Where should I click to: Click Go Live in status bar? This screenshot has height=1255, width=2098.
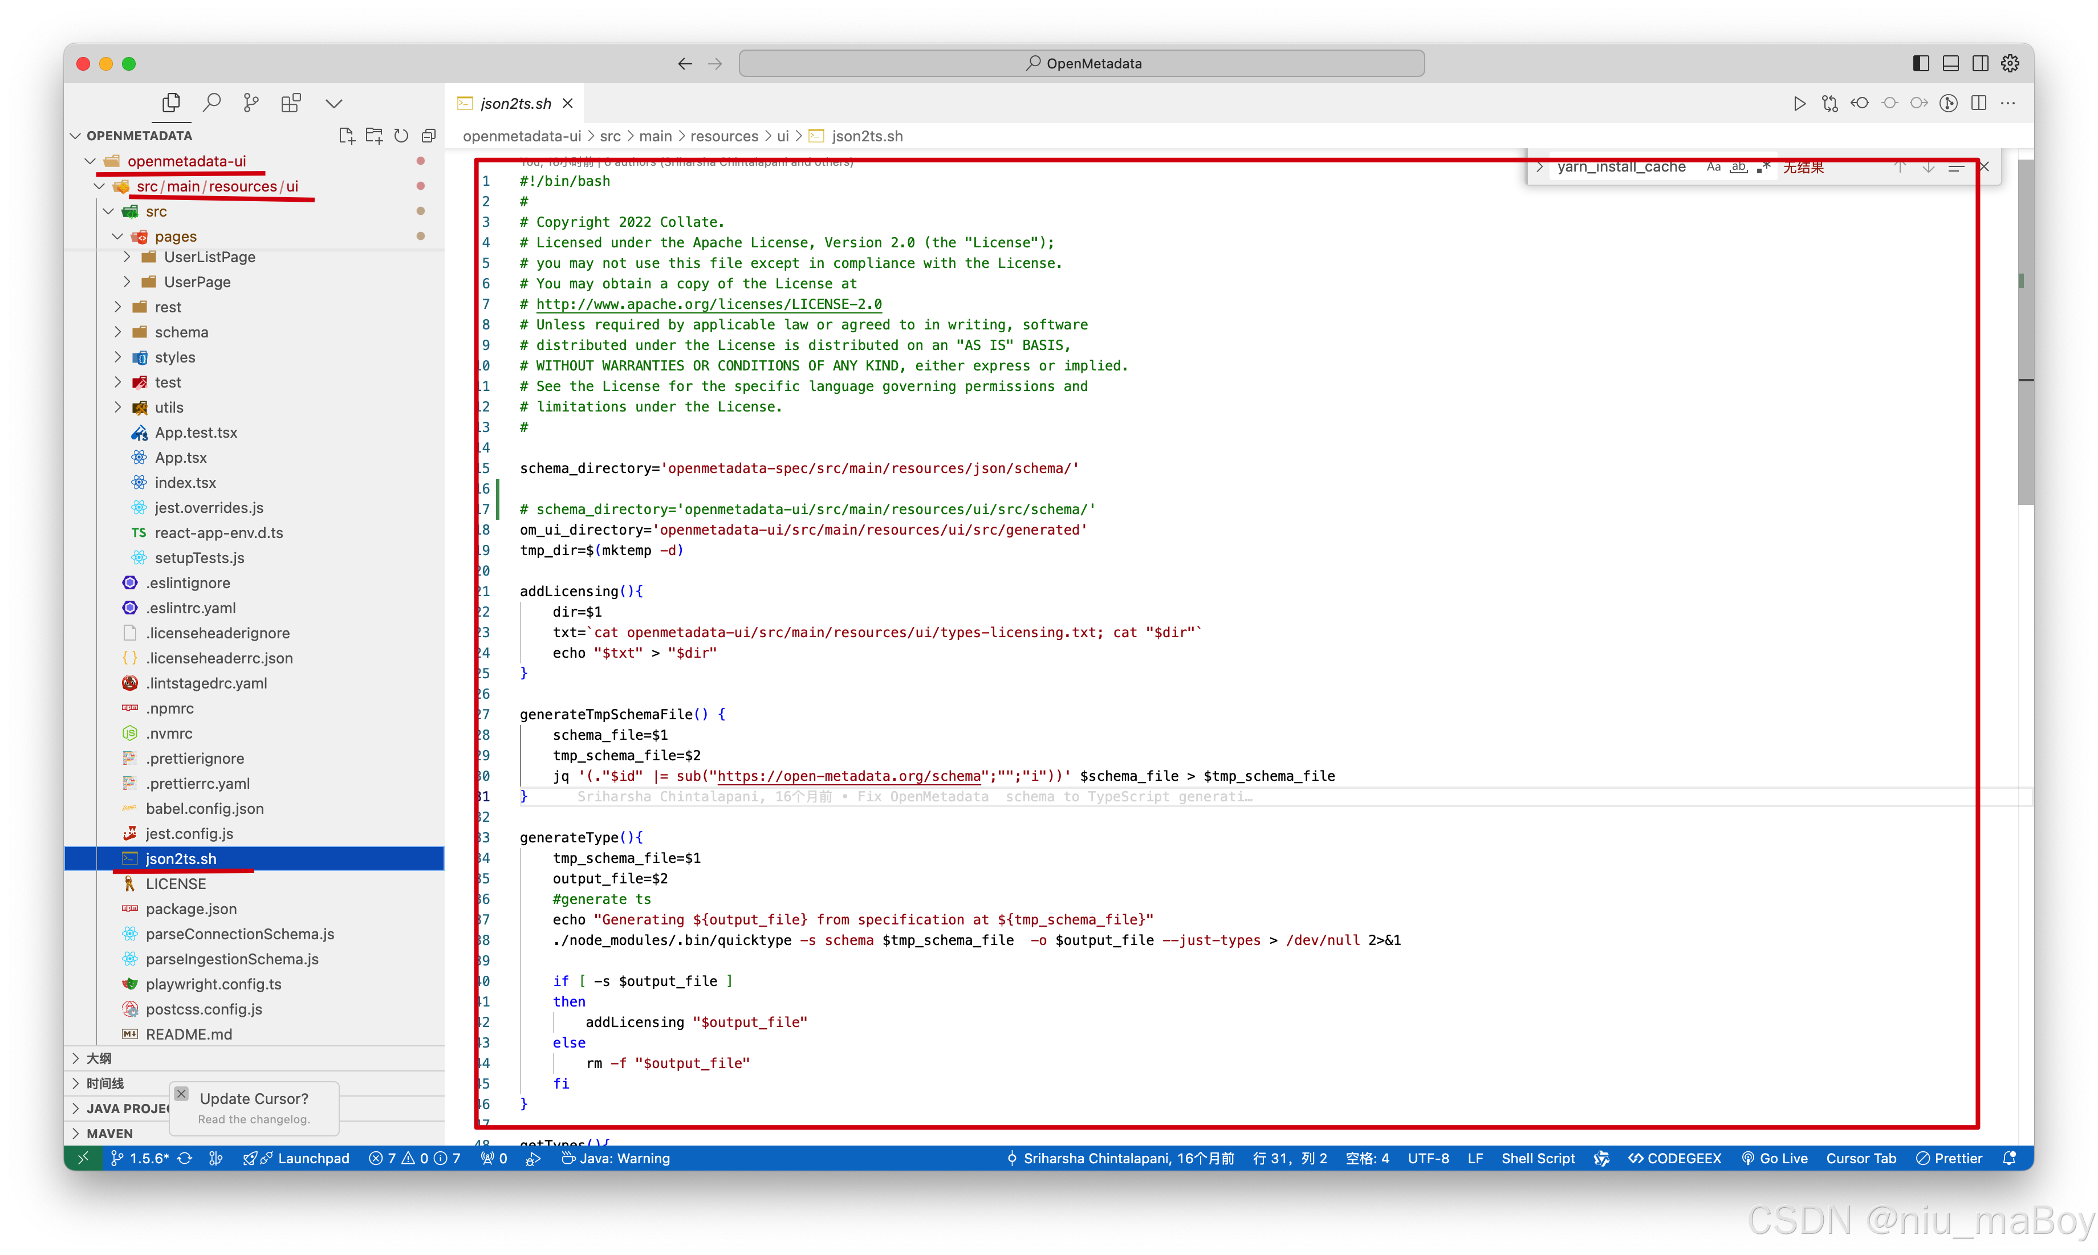(1775, 1159)
